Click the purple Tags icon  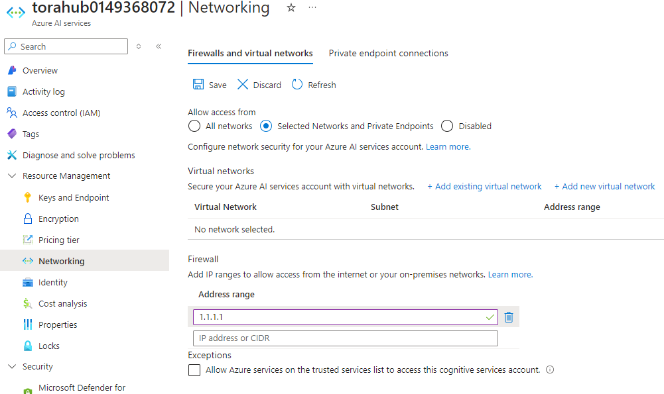[12, 134]
